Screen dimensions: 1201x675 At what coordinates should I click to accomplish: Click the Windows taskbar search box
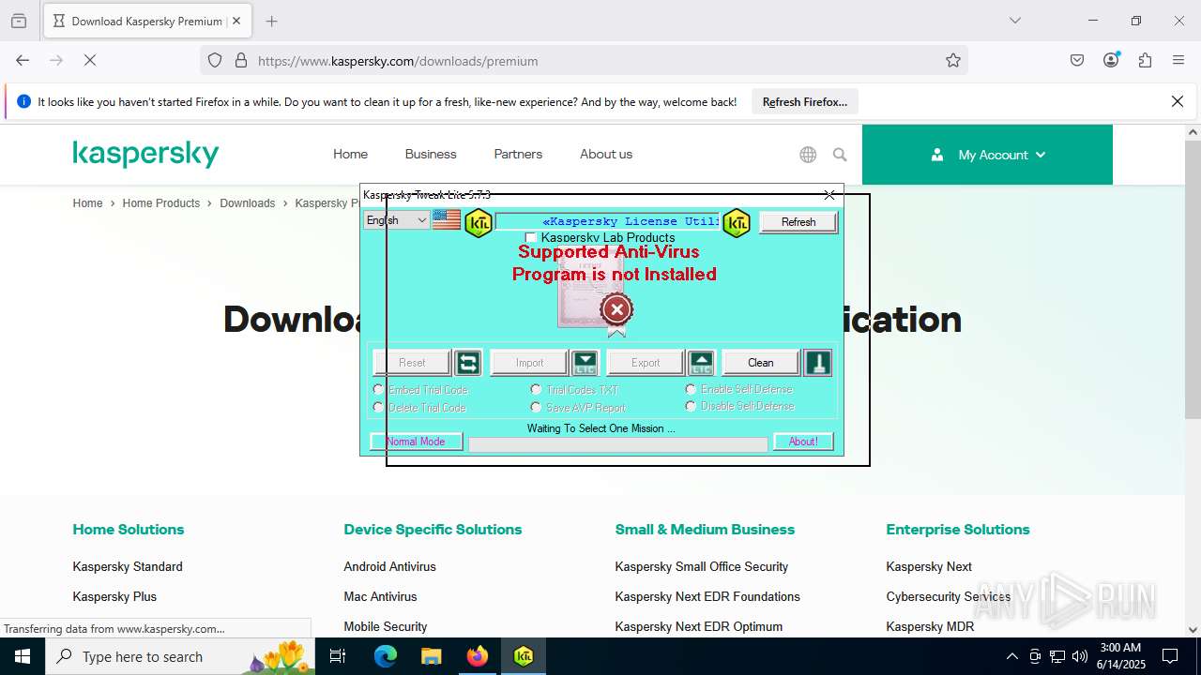[x=180, y=656]
